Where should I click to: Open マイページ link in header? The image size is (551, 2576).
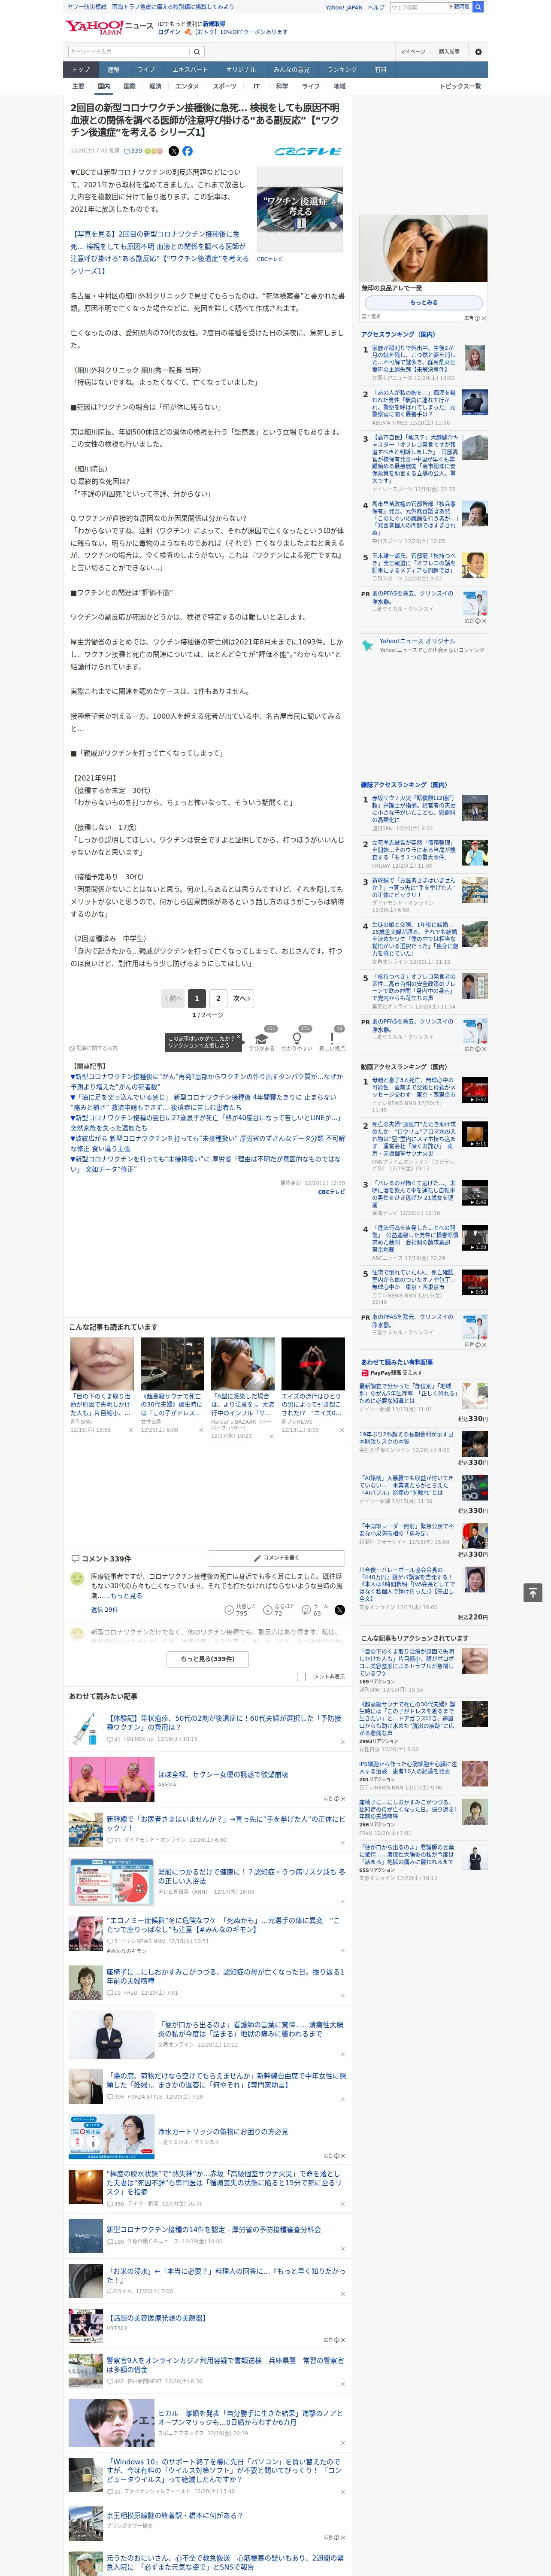412,52
